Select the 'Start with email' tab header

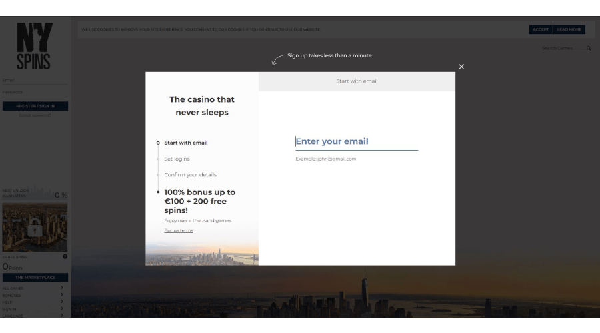pyautogui.click(x=357, y=81)
